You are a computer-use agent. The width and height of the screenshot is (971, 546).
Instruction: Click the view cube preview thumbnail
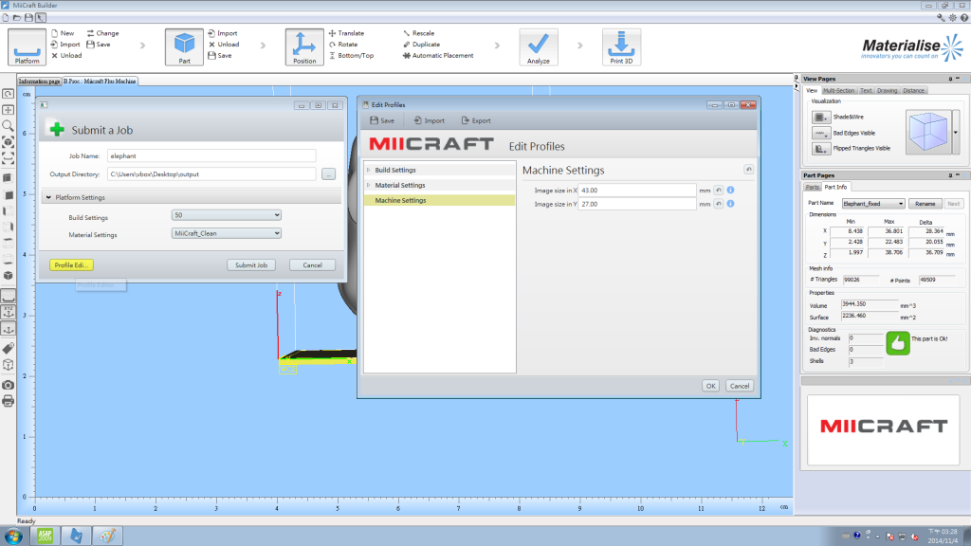928,133
